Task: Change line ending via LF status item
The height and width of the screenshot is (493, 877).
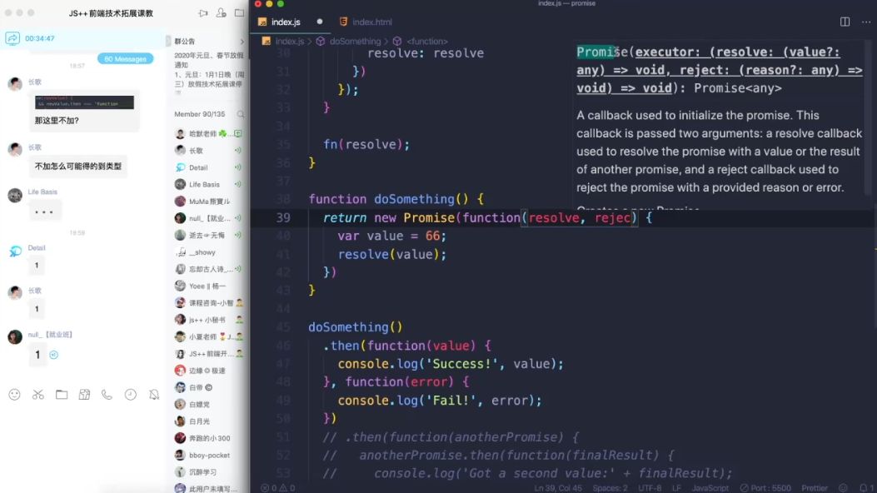Action: [x=676, y=488]
